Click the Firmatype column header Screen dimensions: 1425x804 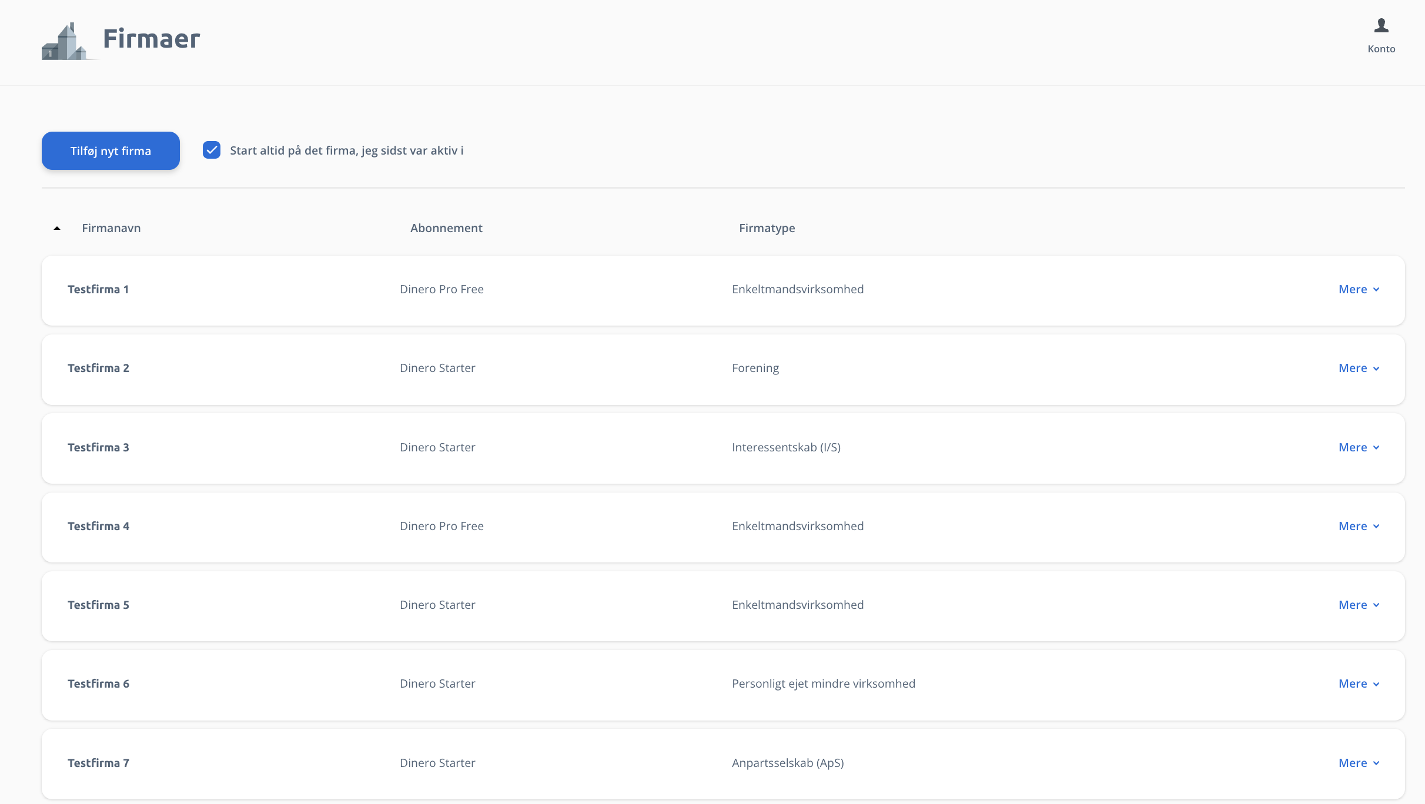767,228
